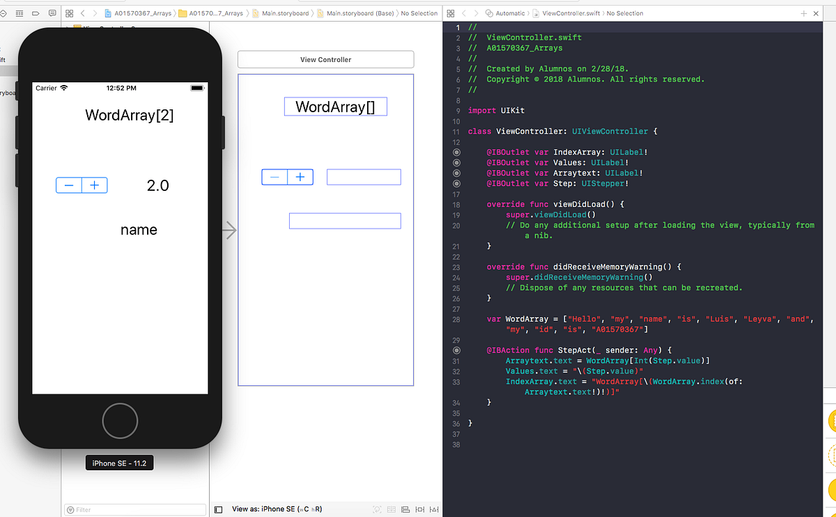Click the plus button to add an assistant editor
Image resolution: width=836 pixels, height=517 pixels.
pos(805,13)
